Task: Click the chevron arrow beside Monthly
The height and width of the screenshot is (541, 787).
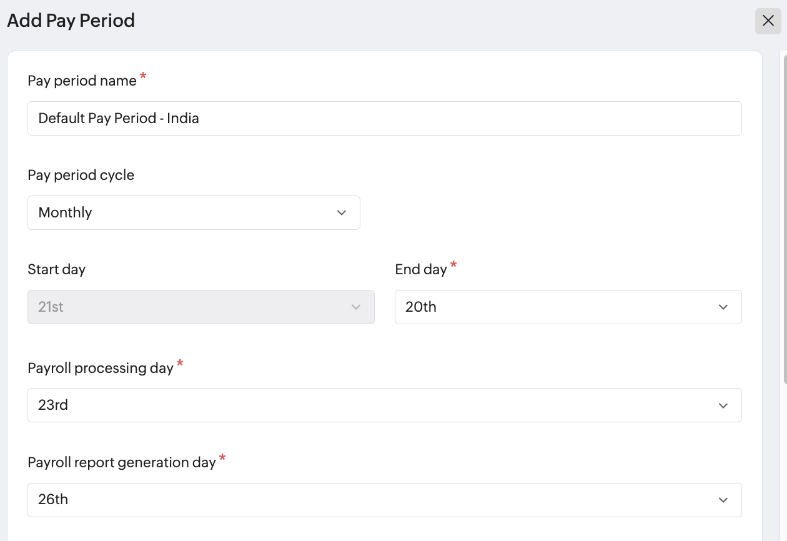Action: [342, 212]
